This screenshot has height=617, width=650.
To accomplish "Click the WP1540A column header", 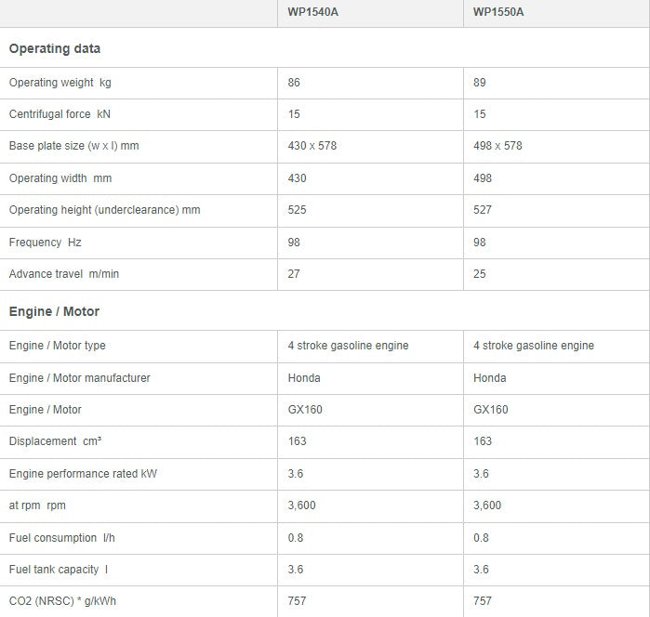I will (313, 12).
